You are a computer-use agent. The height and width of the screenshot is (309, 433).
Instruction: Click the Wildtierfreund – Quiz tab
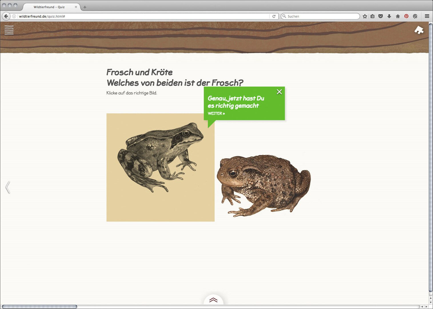[x=49, y=7]
